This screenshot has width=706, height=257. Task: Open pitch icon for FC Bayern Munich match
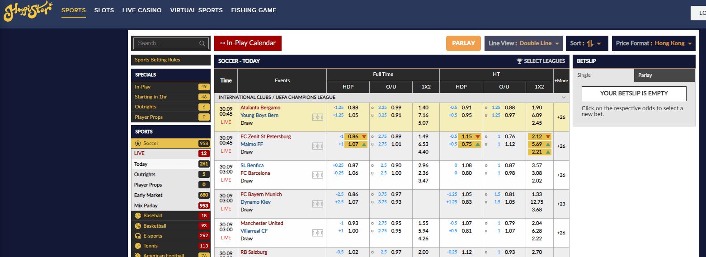click(318, 204)
